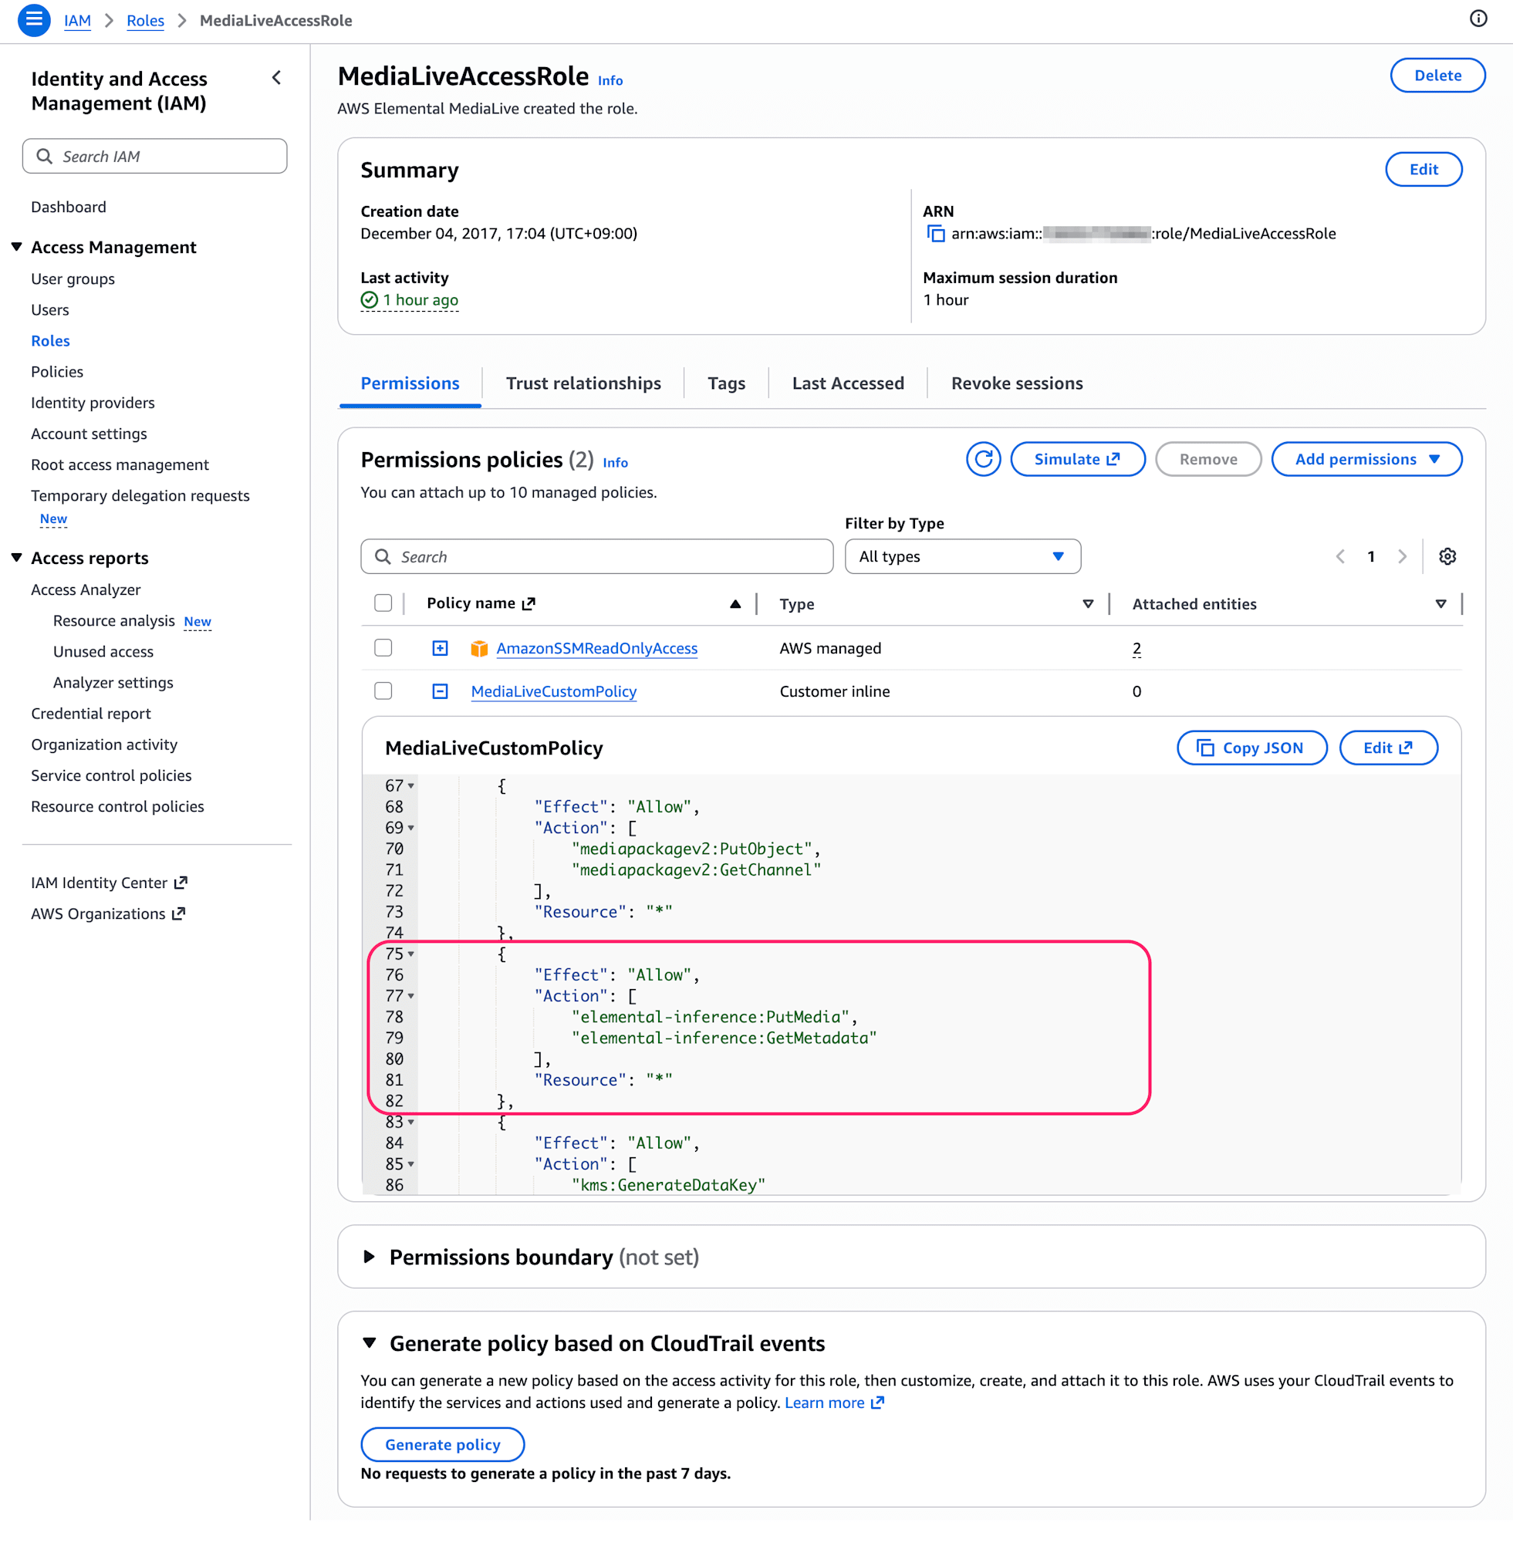Collapse the MediaLiveCustomPolicy minus icon

[441, 691]
